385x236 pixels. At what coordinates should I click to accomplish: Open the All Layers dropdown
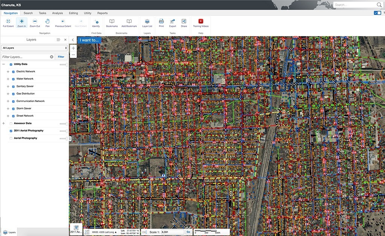34,48
